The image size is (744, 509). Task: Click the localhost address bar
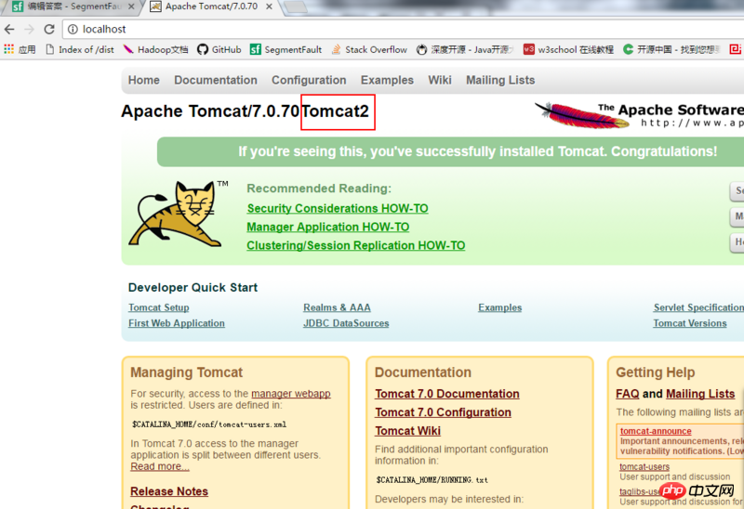[x=404, y=30]
